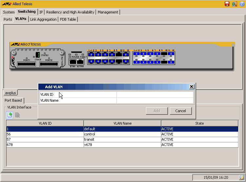The width and height of the screenshot is (246, 182).
Task: Select black port 9 in the first port block
Action: [119, 54]
